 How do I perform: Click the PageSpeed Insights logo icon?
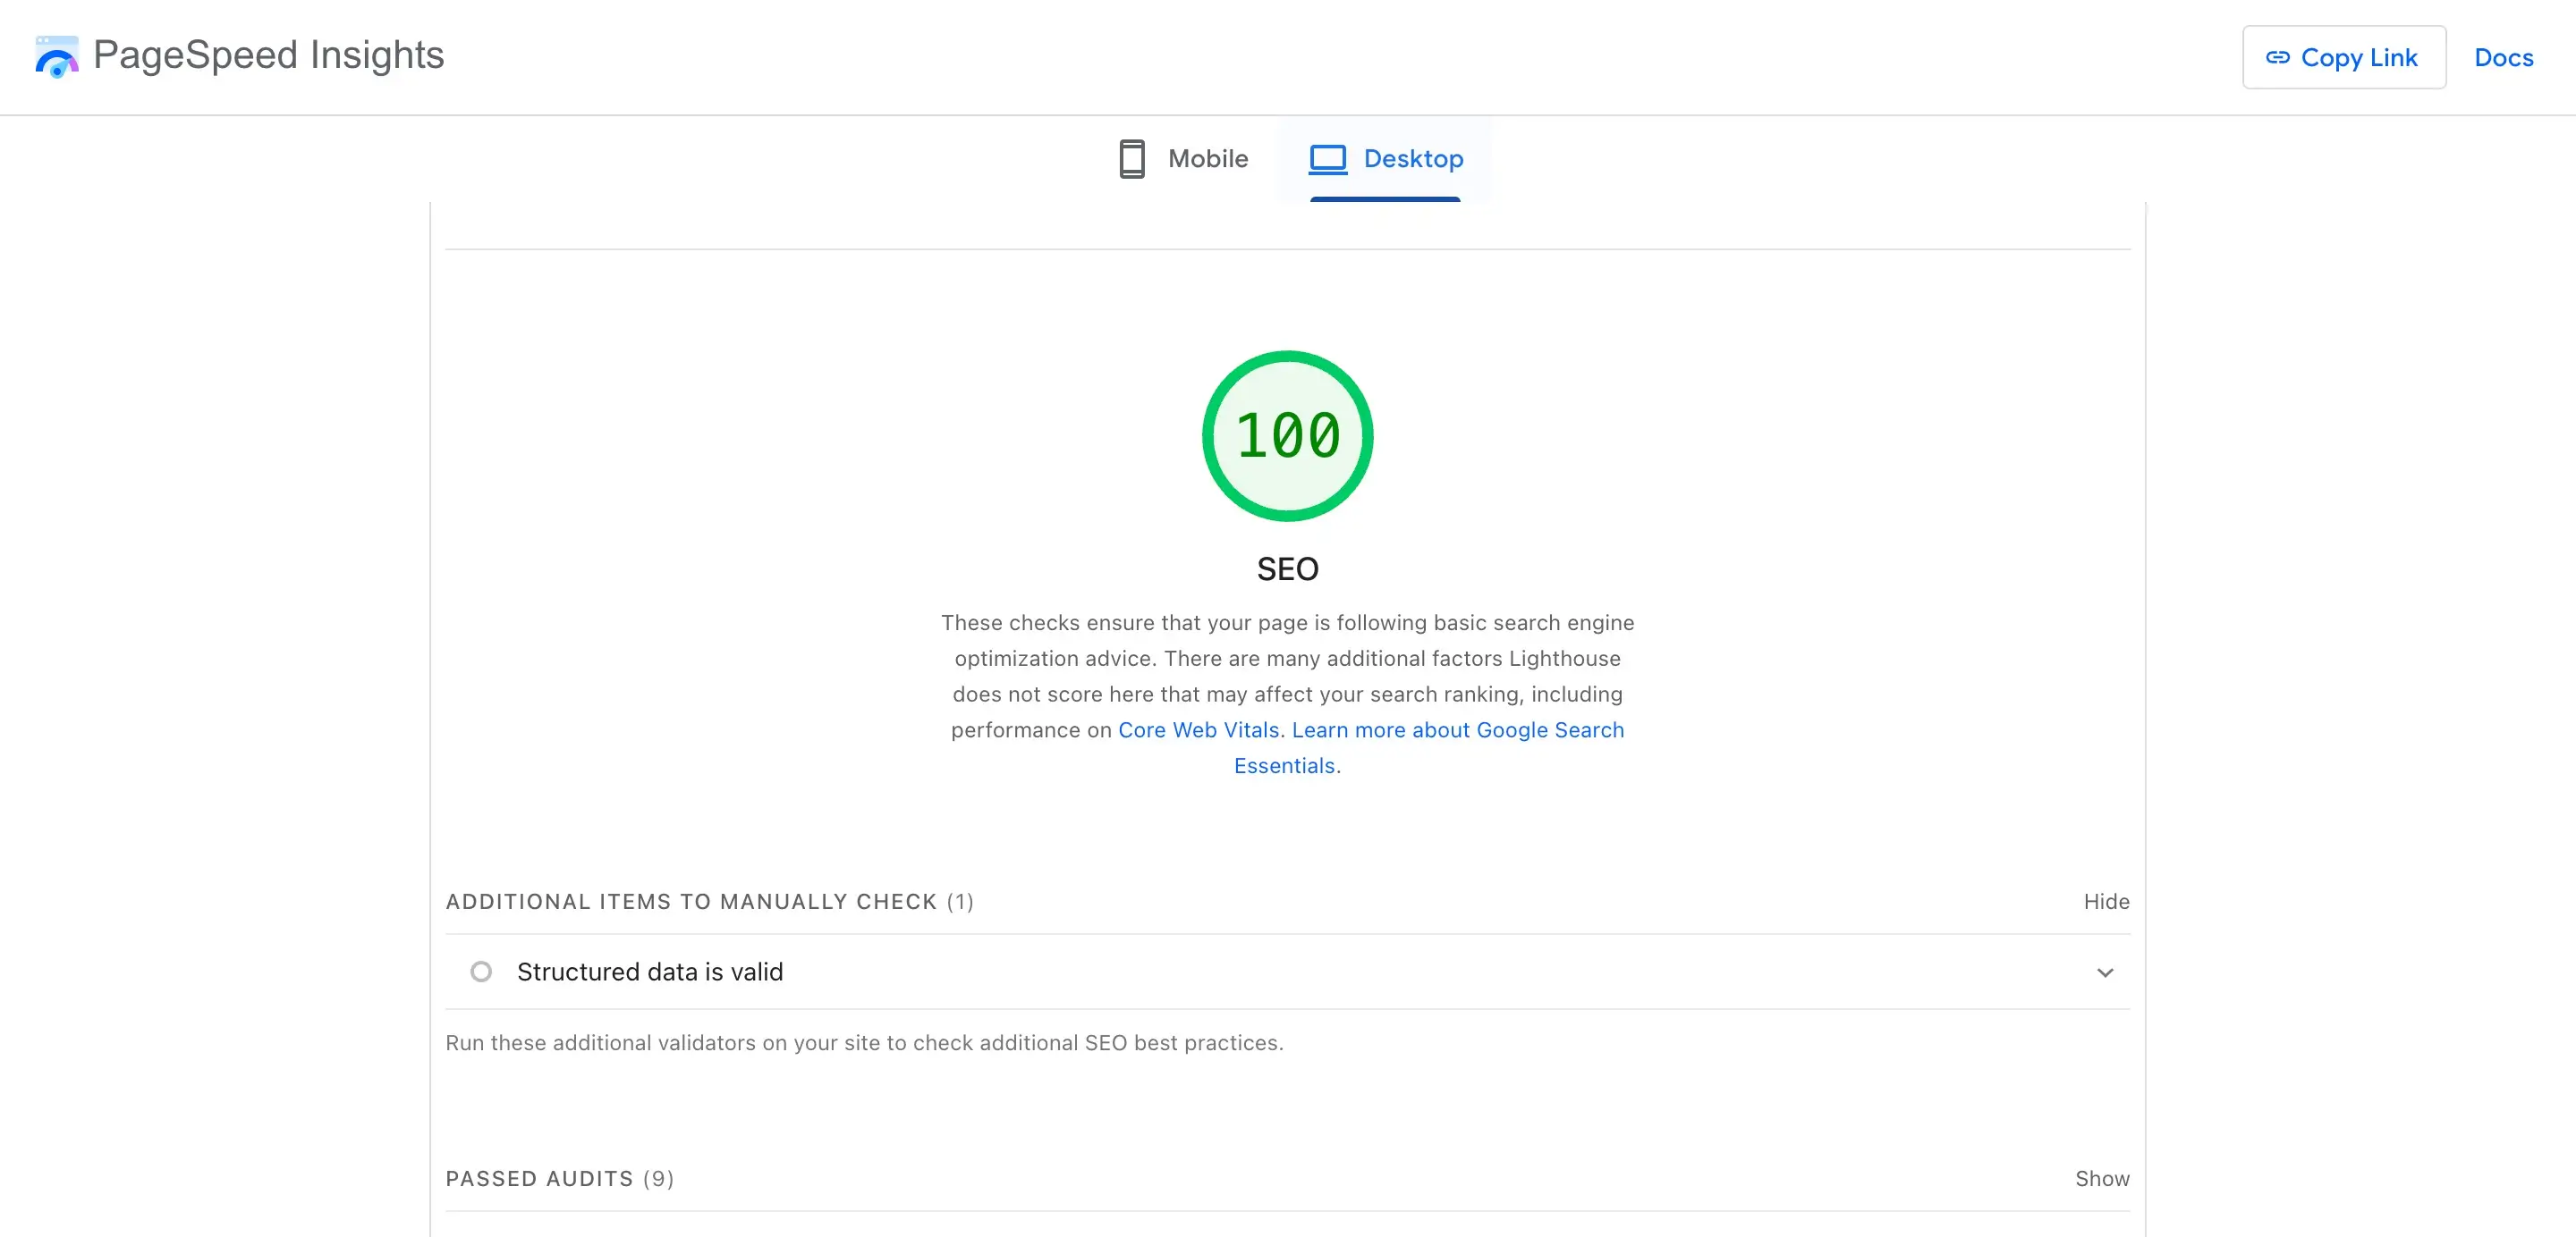pyautogui.click(x=56, y=57)
